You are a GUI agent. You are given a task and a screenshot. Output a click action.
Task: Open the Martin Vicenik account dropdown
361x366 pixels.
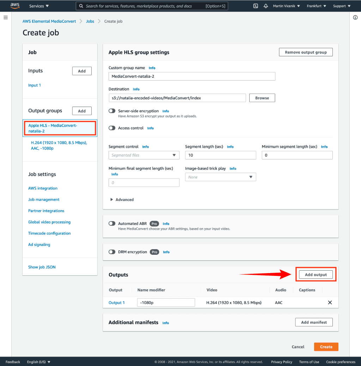286,6
